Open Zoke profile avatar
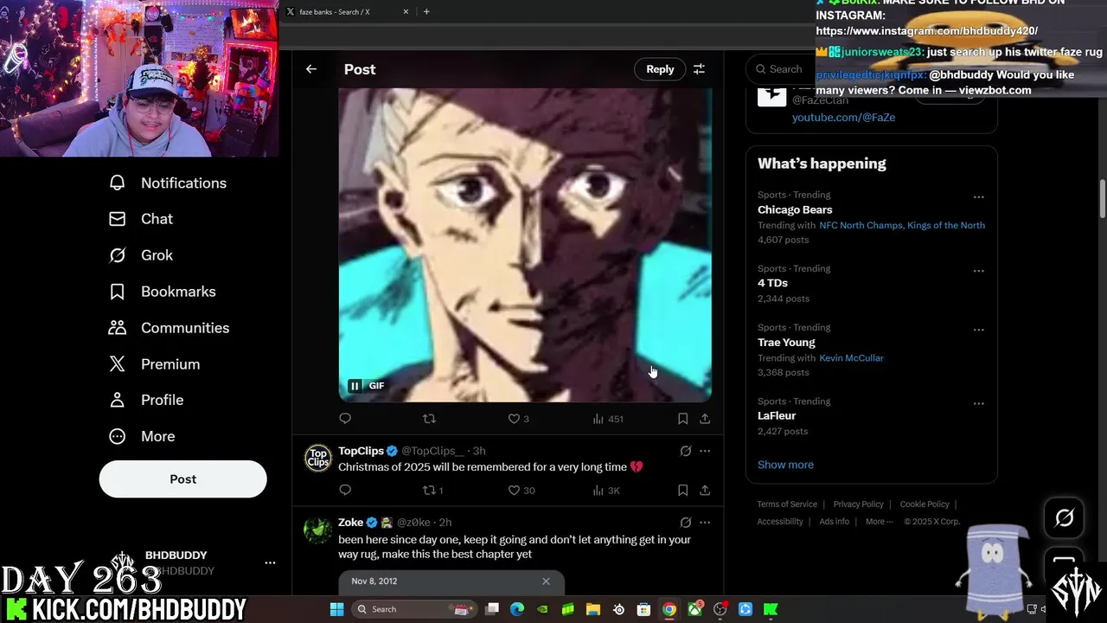Image resolution: width=1107 pixels, height=623 pixels. [x=318, y=530]
